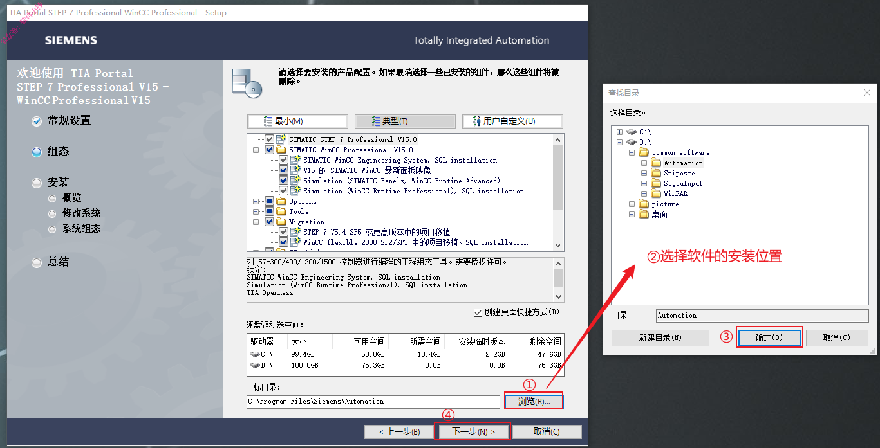Click the SIMATIC STEP 7 Professional component icon
Image resolution: width=880 pixels, height=448 pixels.
coord(281,139)
